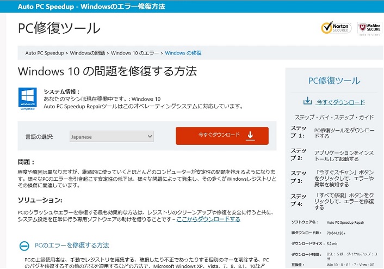Image resolution: width=384 pixels, height=269 pixels.
Task: Click the McAfee Secure badge
Action: (369, 28)
